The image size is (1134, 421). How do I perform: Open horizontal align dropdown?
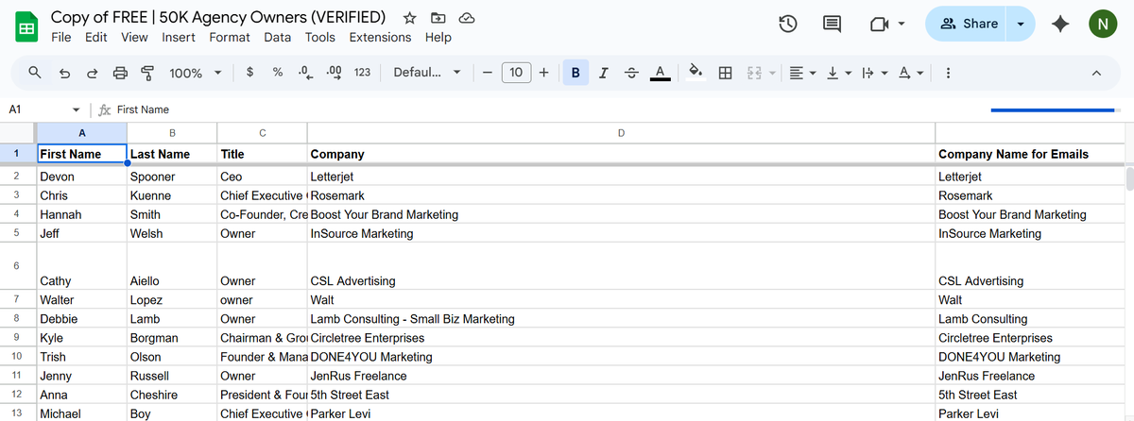click(802, 73)
